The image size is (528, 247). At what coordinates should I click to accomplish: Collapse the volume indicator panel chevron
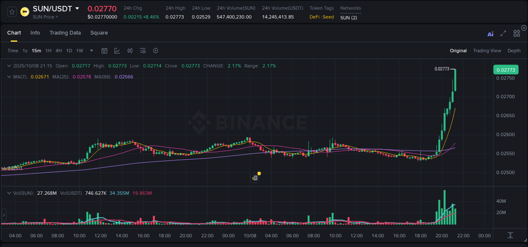click(9, 193)
